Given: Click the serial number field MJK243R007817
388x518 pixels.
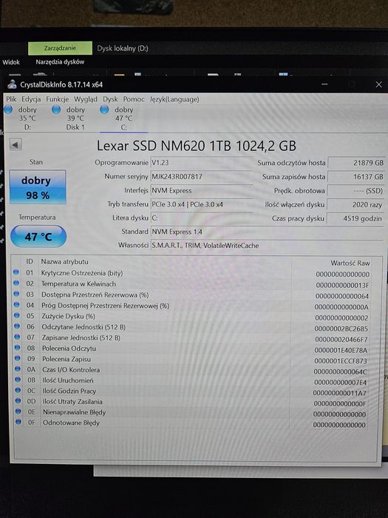Looking at the screenshot, I should tap(201, 176).
